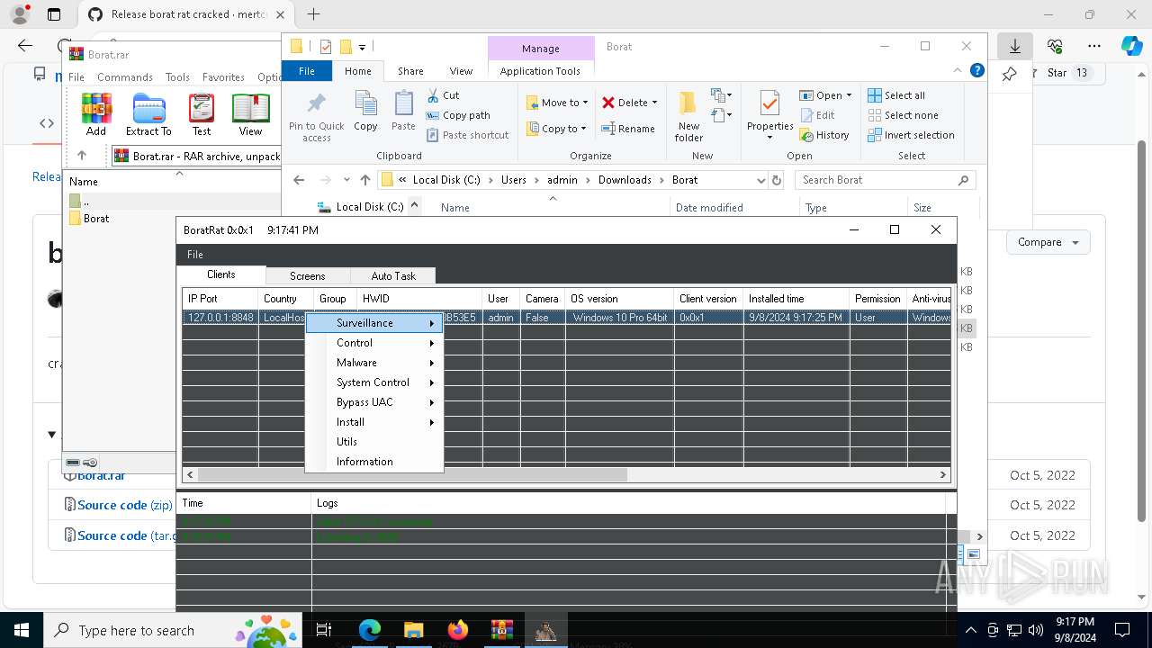The height and width of the screenshot is (648, 1152).
Task: Open Application Tools tab
Action: [540, 71]
